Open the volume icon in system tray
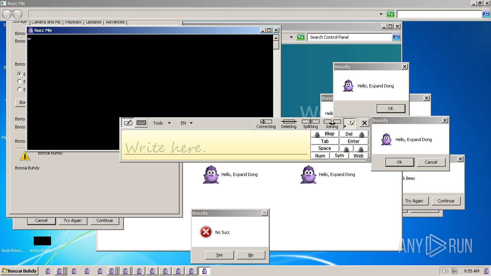 [445, 271]
